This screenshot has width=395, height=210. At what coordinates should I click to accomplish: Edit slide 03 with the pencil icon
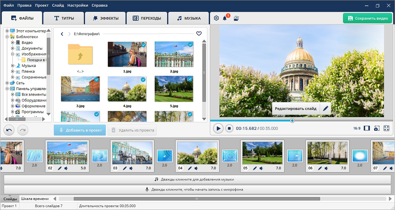[x=125, y=168]
